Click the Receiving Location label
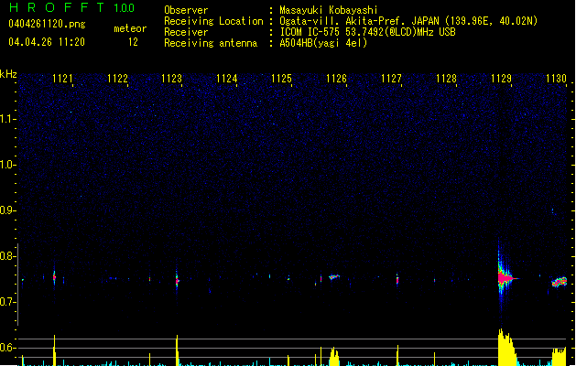The height and width of the screenshot is (366, 576). pyautogui.click(x=213, y=21)
